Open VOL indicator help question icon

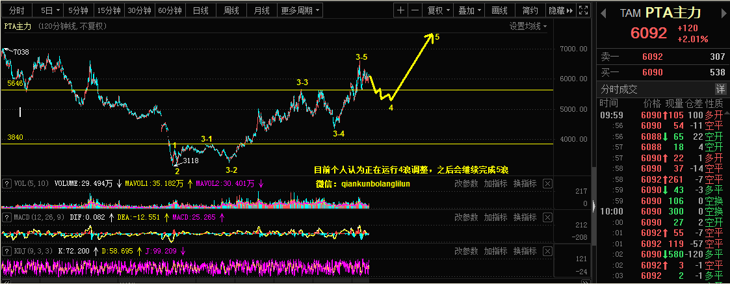7,184
